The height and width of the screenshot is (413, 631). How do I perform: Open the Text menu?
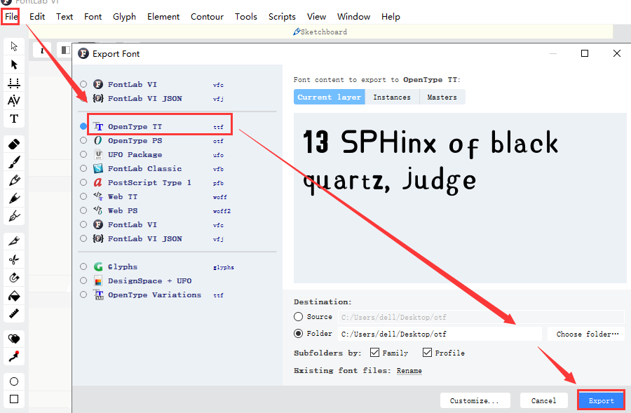tap(65, 17)
